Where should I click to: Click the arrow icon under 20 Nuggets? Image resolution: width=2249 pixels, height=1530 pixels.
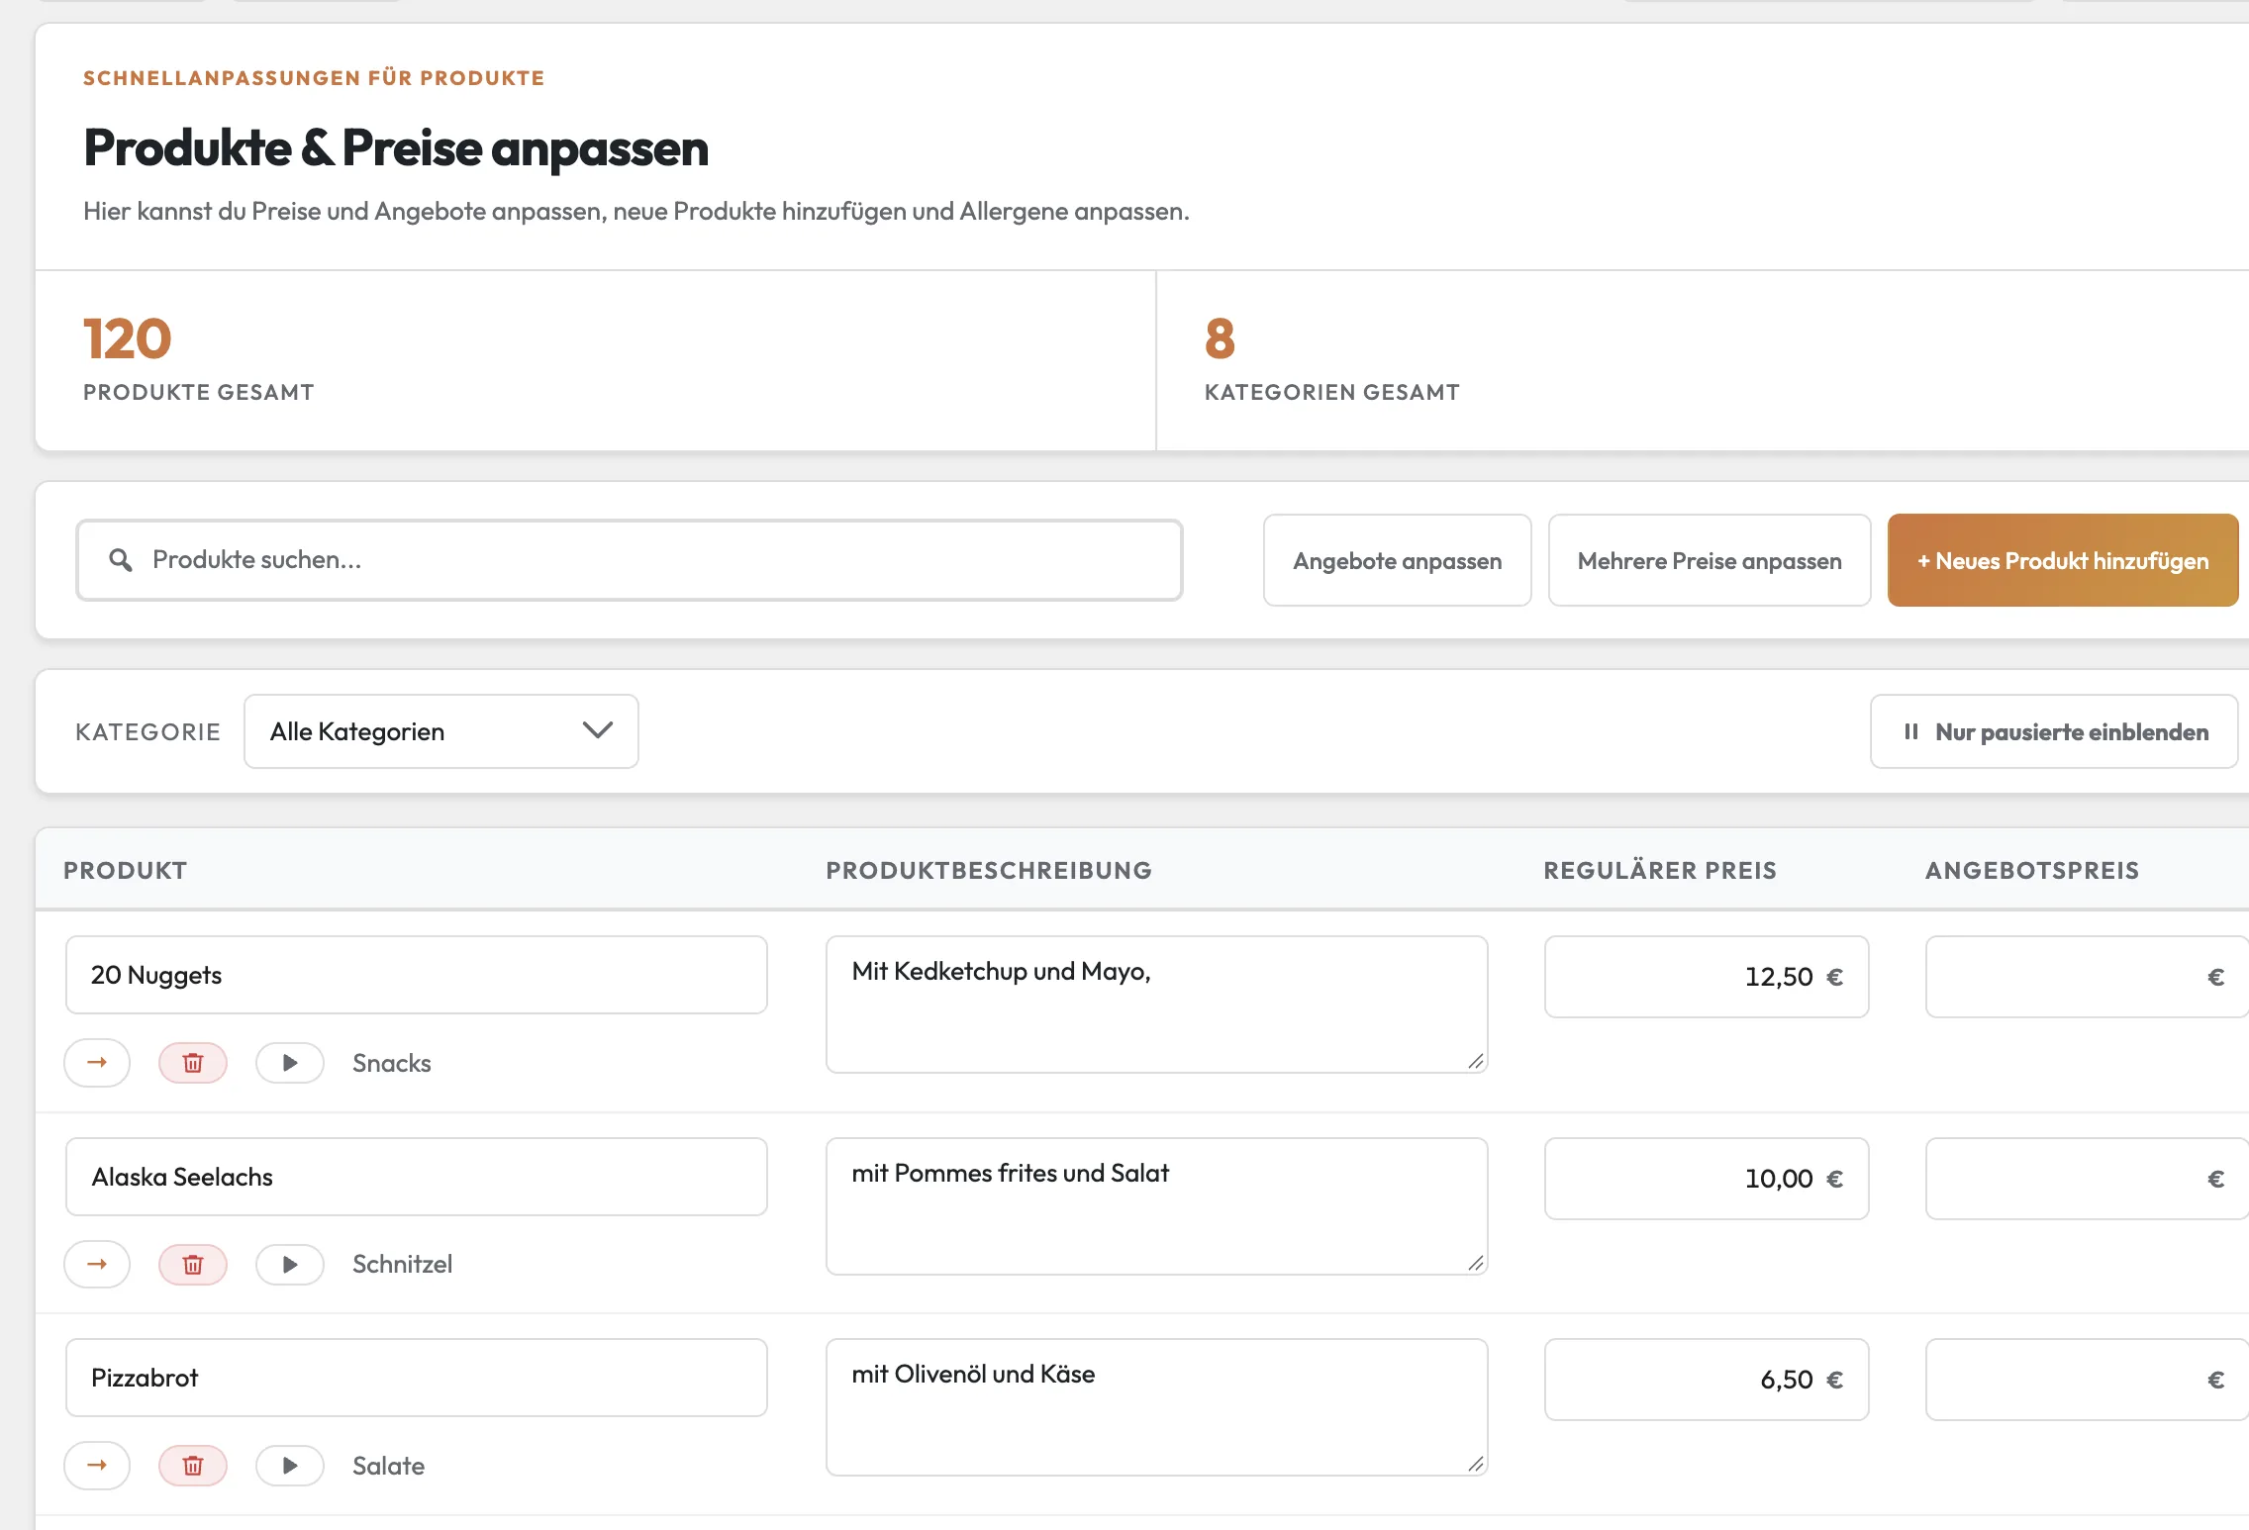(97, 1062)
